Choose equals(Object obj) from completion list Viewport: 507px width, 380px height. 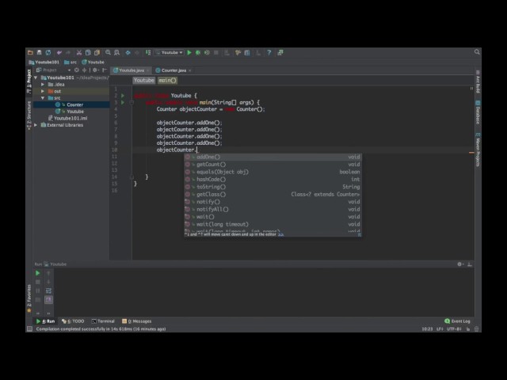(273, 172)
